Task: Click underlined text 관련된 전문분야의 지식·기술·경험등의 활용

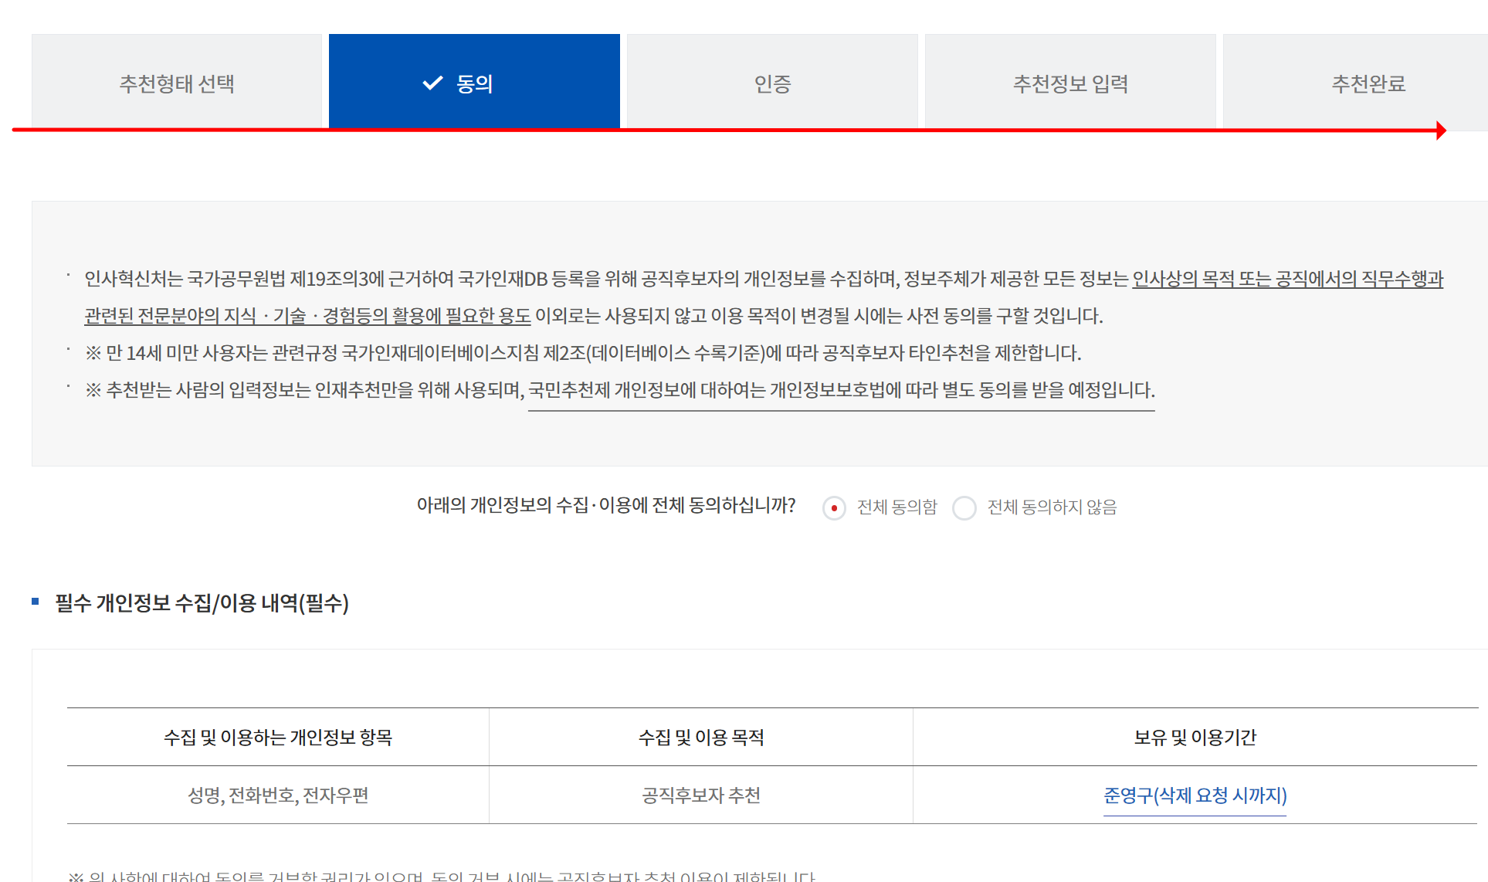Action: 307,316
